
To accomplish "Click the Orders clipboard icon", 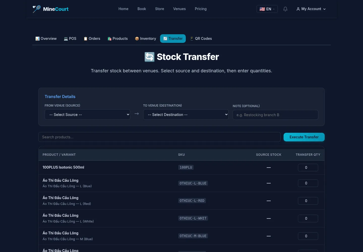I will click(85, 39).
